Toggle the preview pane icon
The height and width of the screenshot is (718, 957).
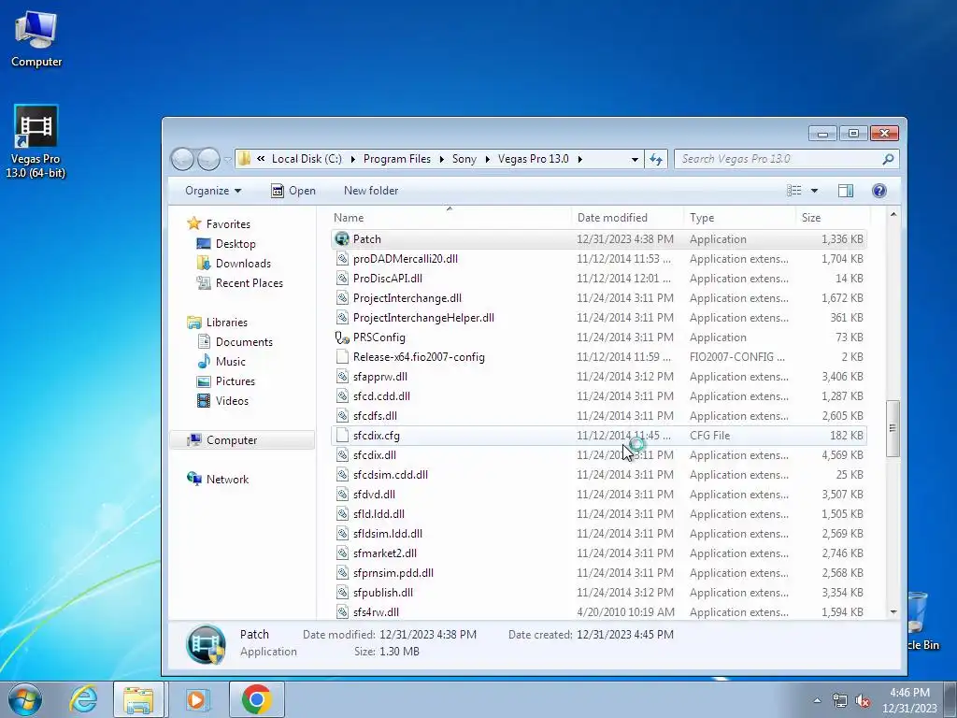(845, 191)
